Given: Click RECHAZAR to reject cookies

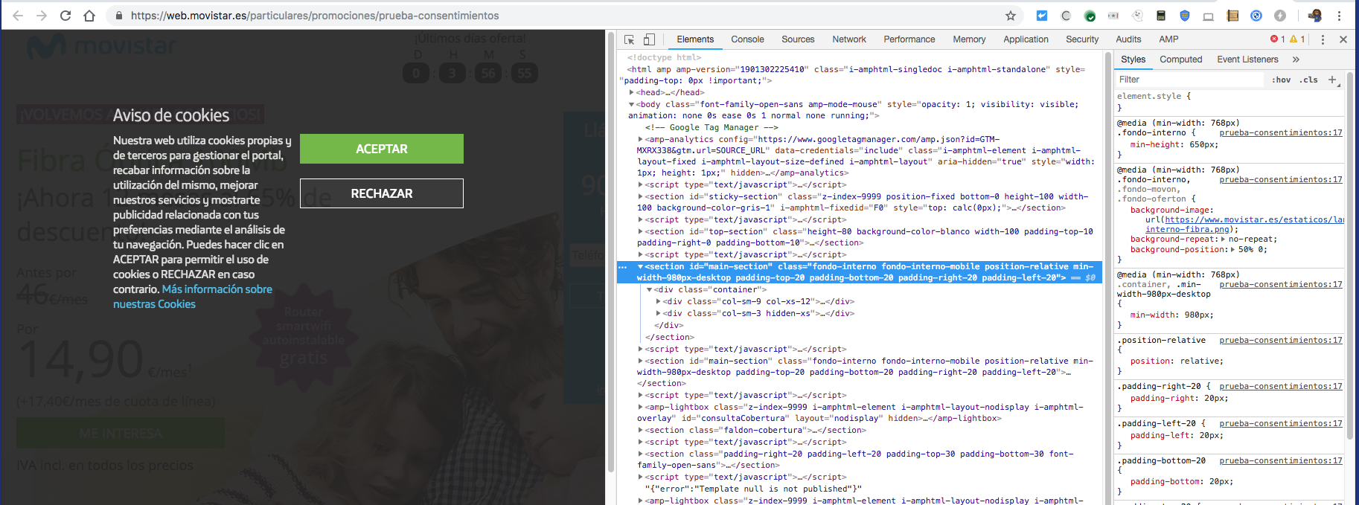Looking at the screenshot, I should (382, 193).
